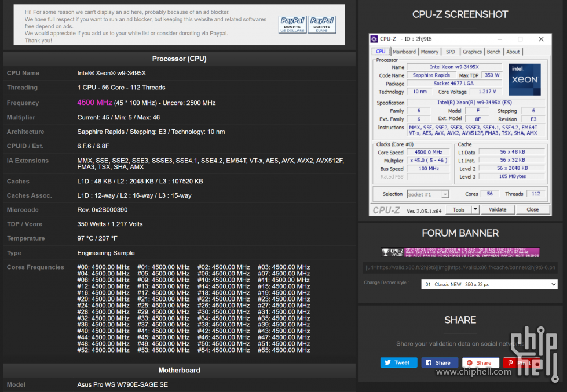This screenshot has height=392, width=567.
Task: Click the Close button in CPU-Z
Action: pos(533,209)
